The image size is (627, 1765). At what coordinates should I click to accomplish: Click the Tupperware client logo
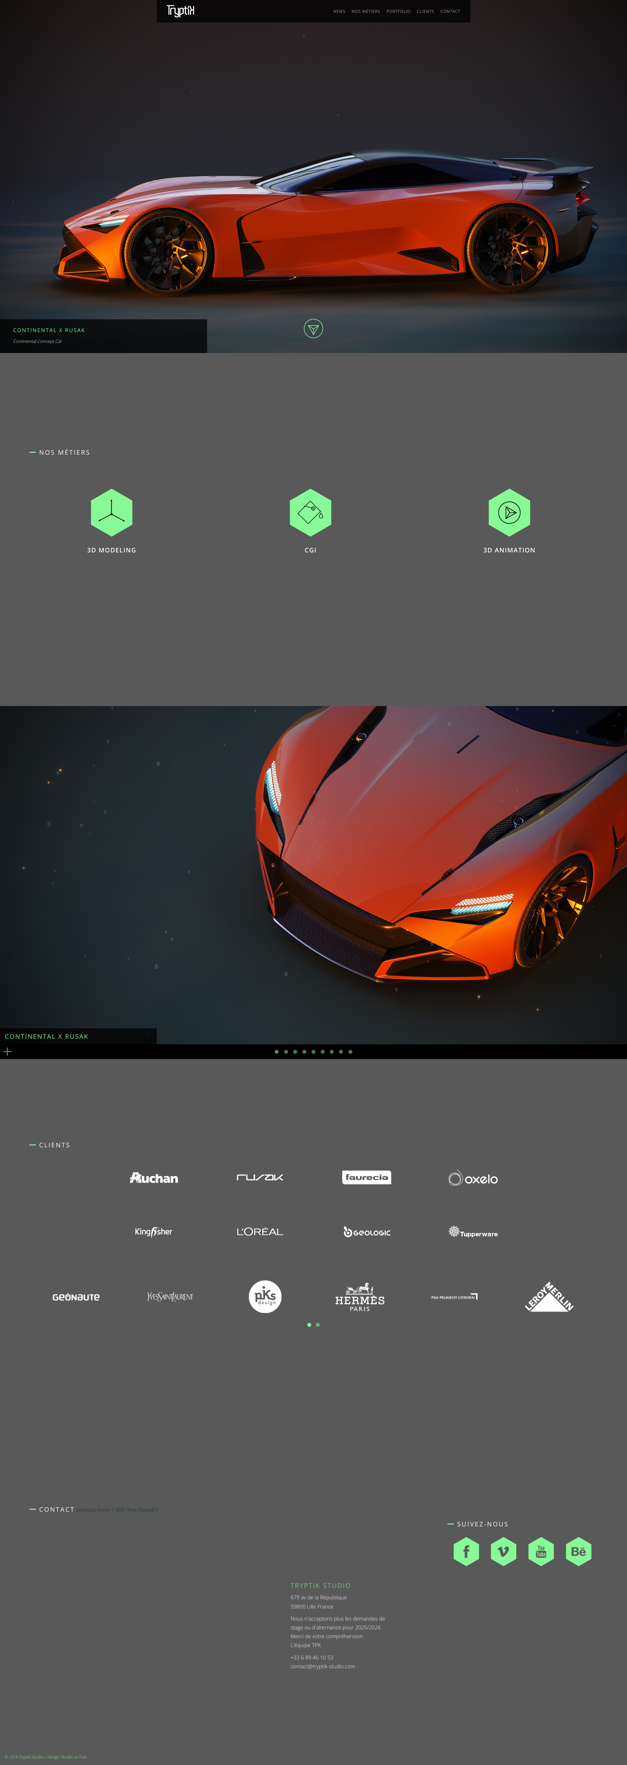tap(473, 1232)
